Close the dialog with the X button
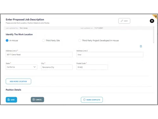 152,21
